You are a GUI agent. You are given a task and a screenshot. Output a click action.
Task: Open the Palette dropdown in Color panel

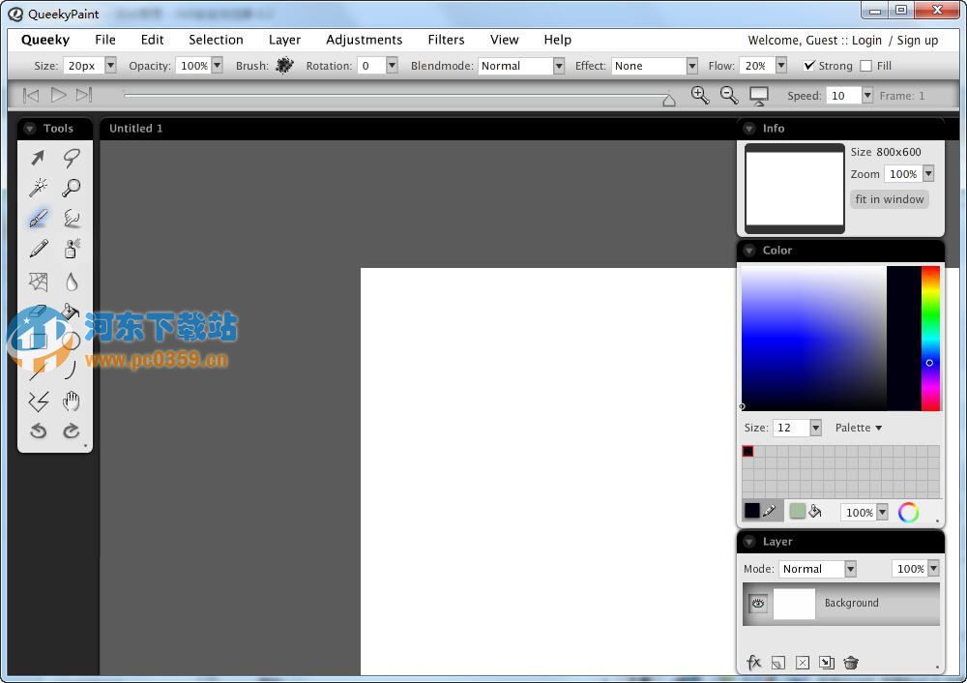coord(858,427)
